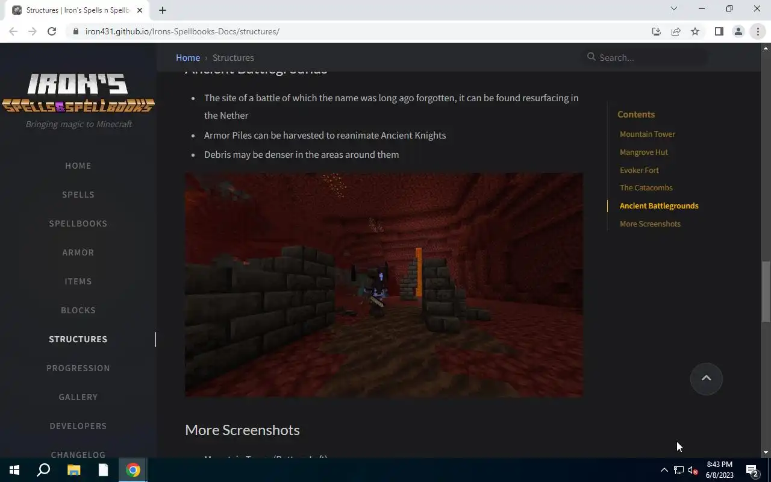The width and height of the screenshot is (771, 482).
Task: Open Windows taskbar search
Action: tap(43, 470)
